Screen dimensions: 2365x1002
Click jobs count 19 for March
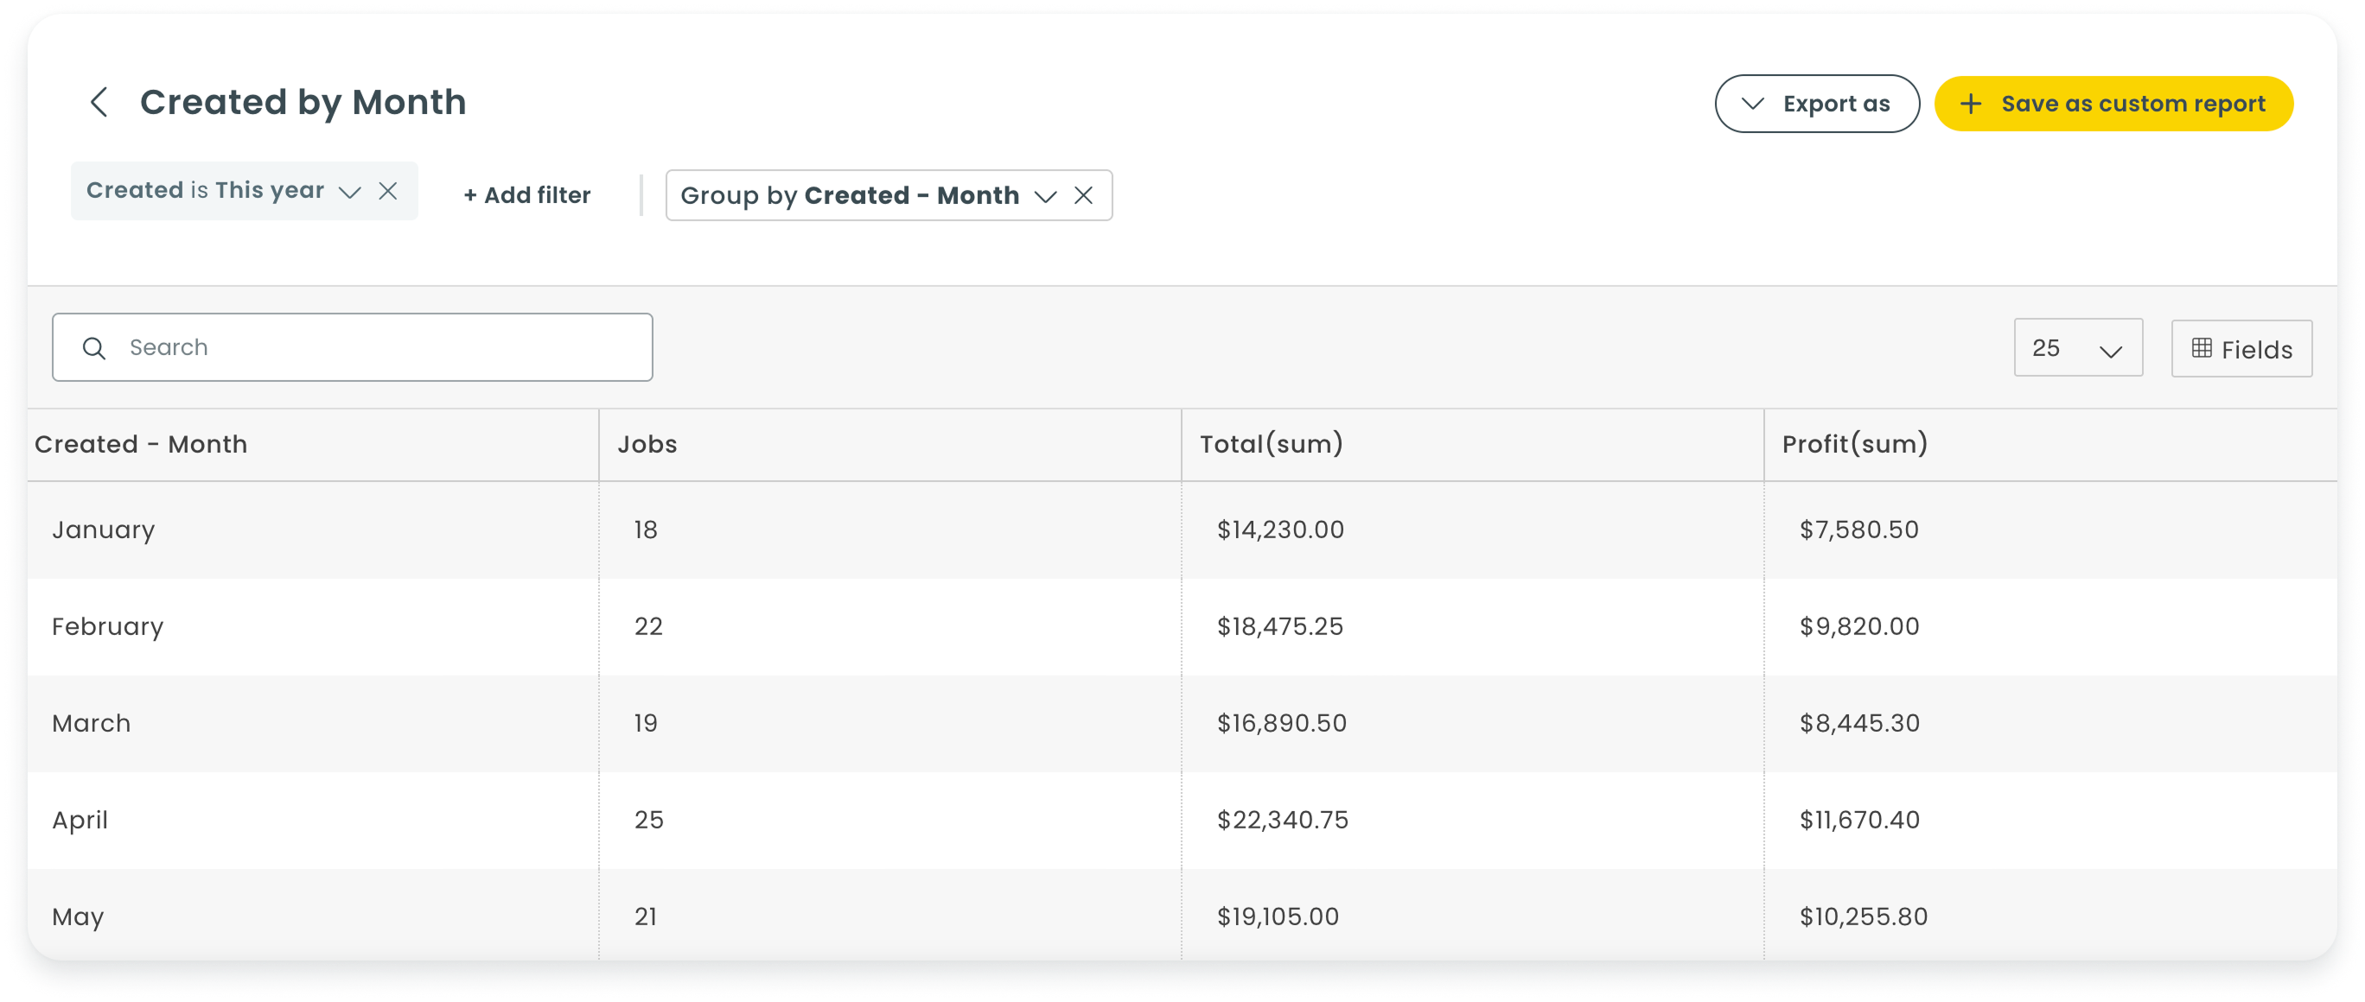click(646, 723)
